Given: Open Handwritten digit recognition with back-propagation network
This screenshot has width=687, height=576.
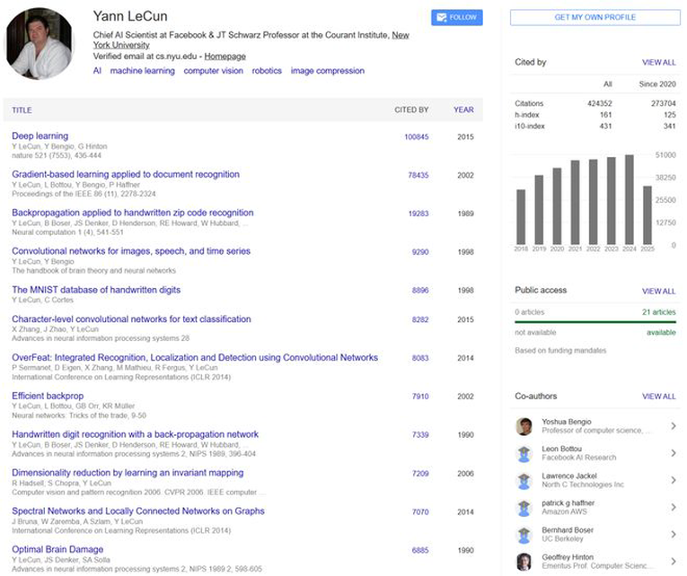Looking at the screenshot, I should pyautogui.click(x=135, y=434).
